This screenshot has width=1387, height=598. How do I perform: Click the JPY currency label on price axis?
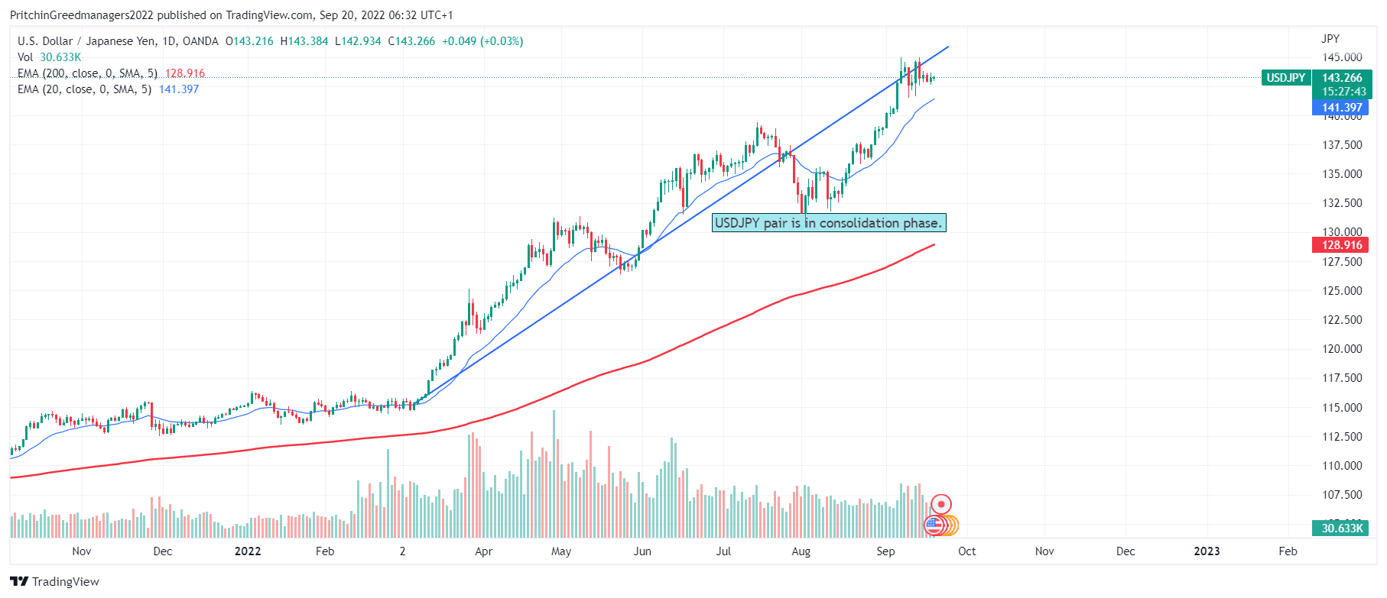pos(1330,39)
